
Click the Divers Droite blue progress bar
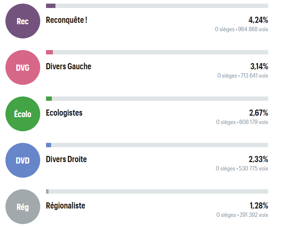[49, 145]
